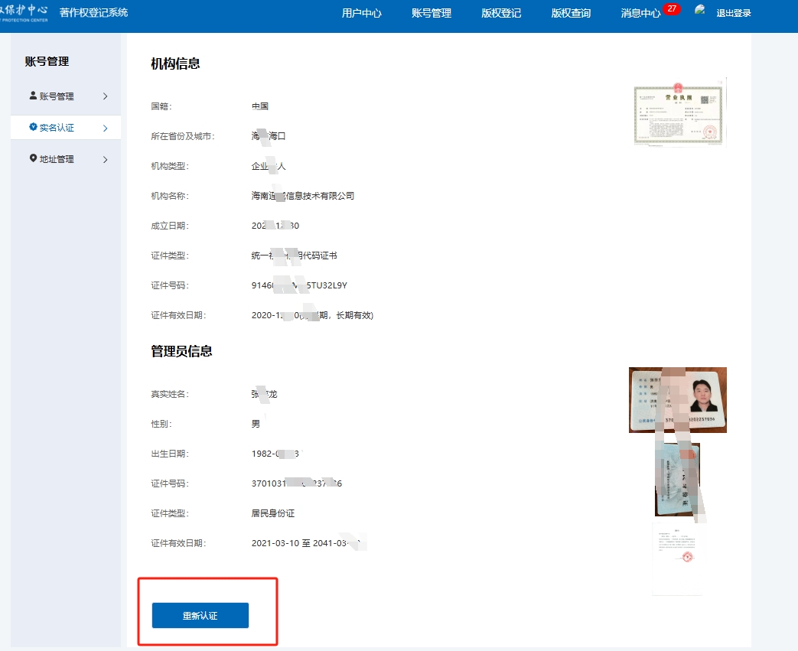View the ID card back photo thumbnail
The height and width of the screenshot is (651, 798).
tap(677, 479)
